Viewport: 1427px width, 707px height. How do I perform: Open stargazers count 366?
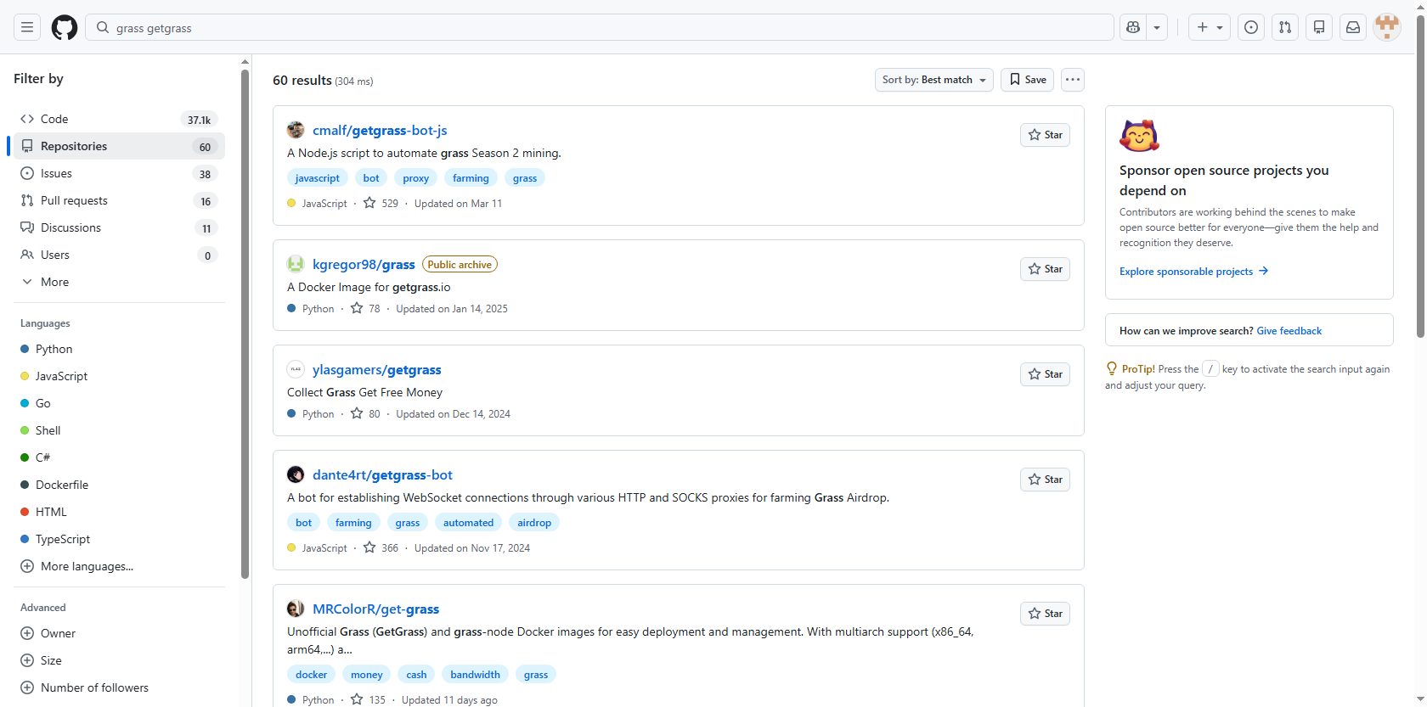(381, 547)
